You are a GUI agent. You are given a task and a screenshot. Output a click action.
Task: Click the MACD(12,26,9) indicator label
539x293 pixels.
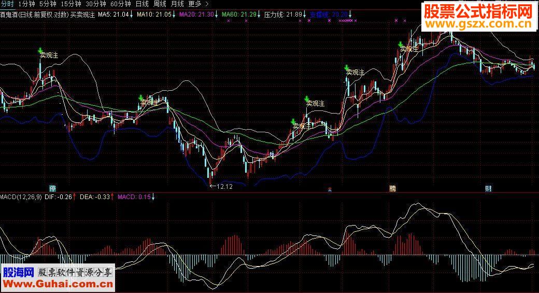tap(21, 197)
